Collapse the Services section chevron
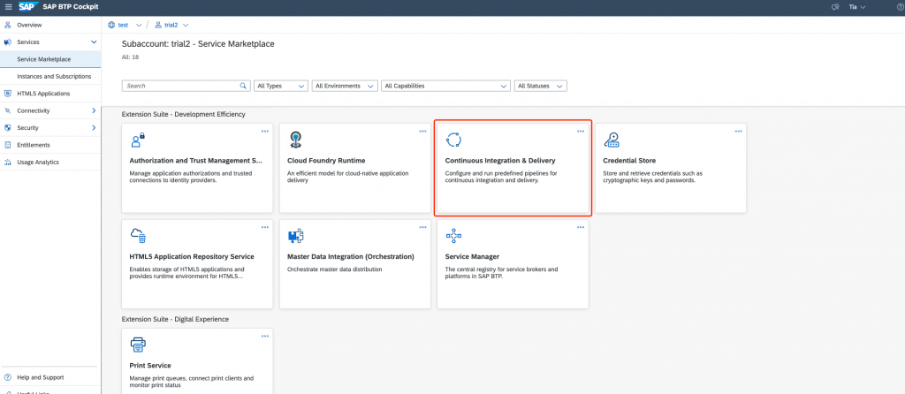Viewport: 905px width, 394px height. click(x=94, y=42)
